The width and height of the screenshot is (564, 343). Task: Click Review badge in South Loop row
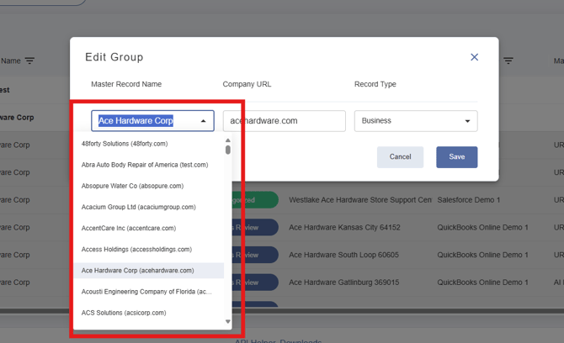255,255
